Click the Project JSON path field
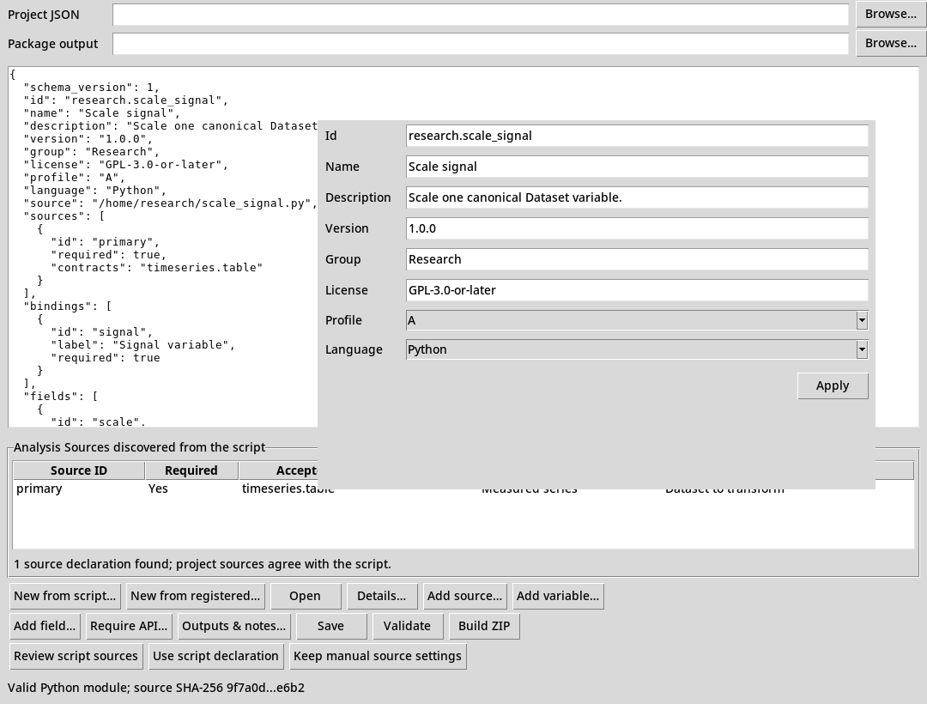This screenshot has width=927, height=704. tap(480, 15)
